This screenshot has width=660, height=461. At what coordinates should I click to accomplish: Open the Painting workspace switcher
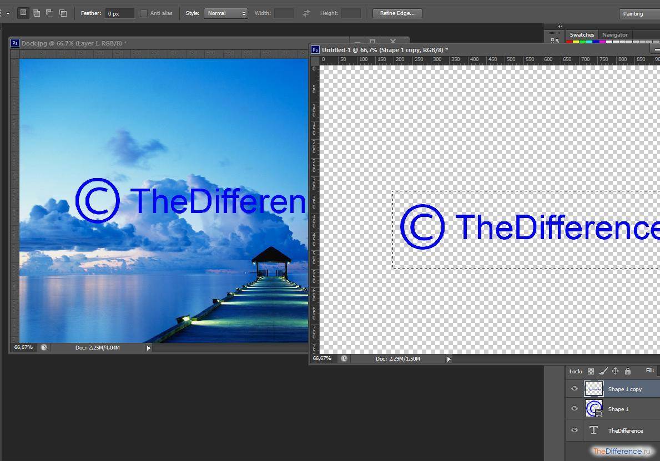(639, 14)
